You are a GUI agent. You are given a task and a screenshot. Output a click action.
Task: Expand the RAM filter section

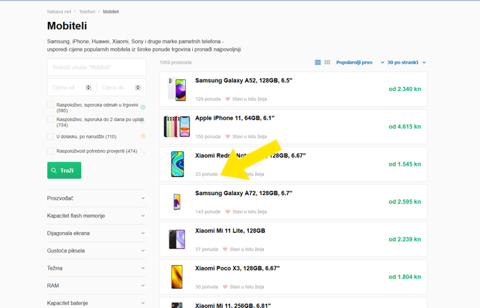[97, 285]
